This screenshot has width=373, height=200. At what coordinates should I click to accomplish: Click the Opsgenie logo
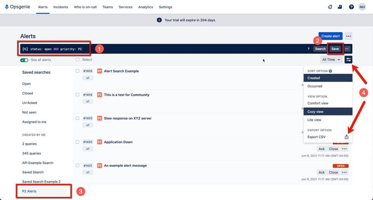pyautogui.click(x=18, y=7)
